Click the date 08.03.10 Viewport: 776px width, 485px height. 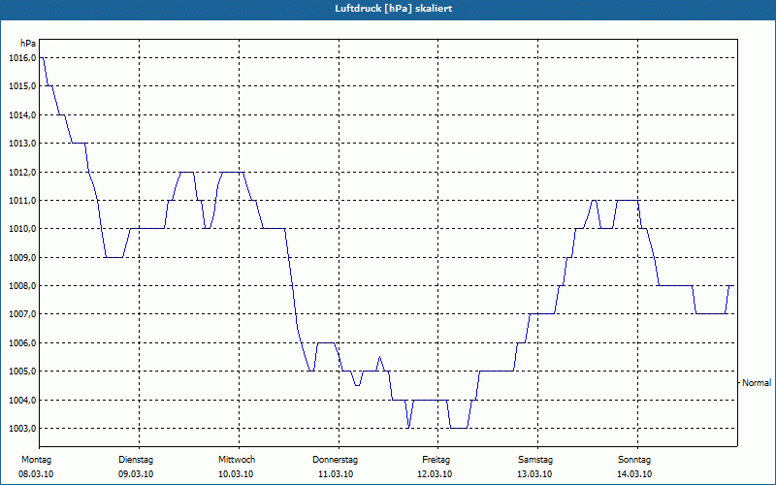[36, 474]
